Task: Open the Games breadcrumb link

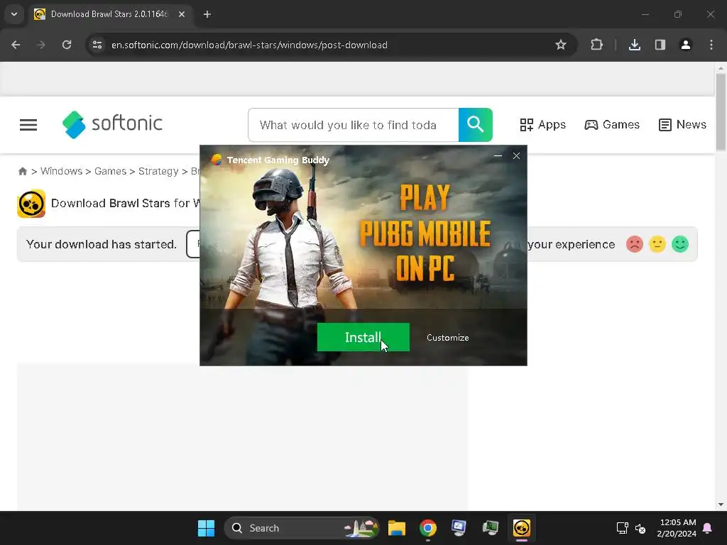Action: click(x=110, y=171)
